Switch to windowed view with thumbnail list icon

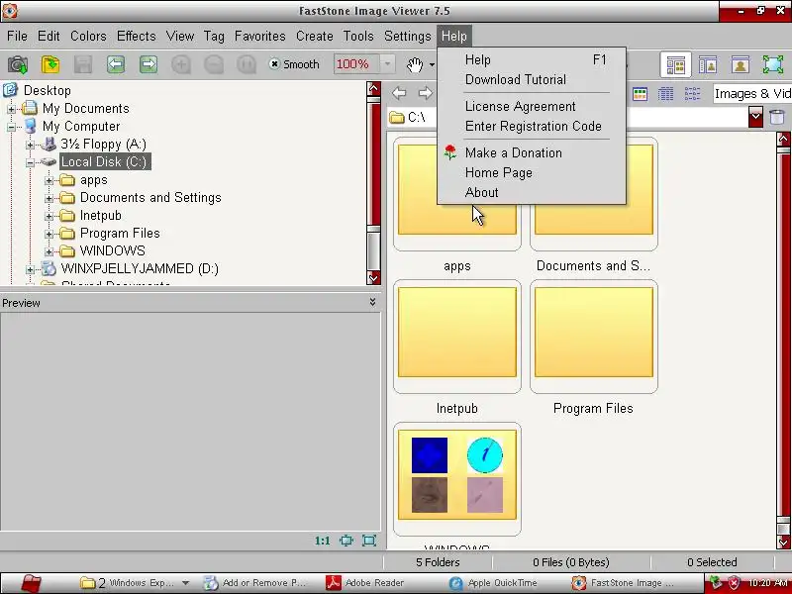pos(708,64)
